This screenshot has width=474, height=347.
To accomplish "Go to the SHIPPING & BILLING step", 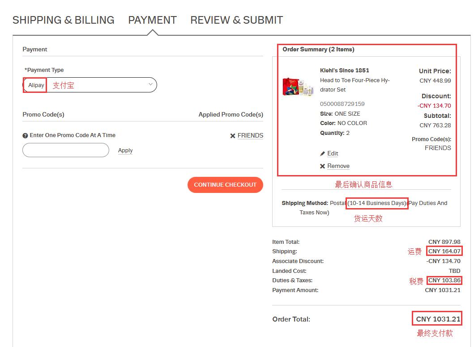I will coord(63,20).
